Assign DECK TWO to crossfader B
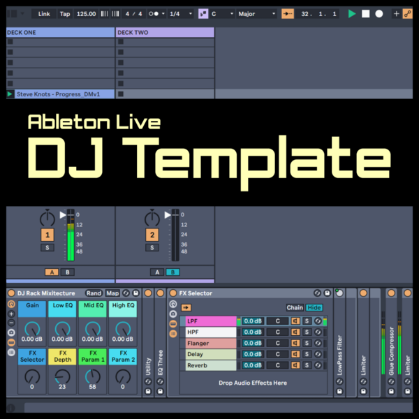The width and height of the screenshot is (419, 419). pyautogui.click(x=173, y=272)
